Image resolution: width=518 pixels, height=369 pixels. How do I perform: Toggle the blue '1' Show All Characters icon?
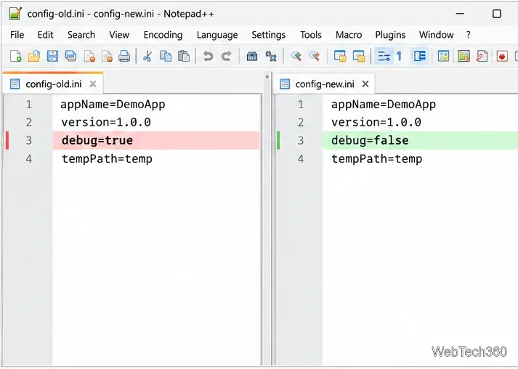pyautogui.click(x=399, y=56)
